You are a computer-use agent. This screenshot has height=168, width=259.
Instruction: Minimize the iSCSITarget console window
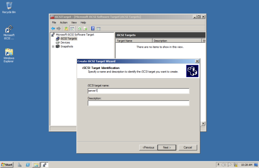point(194,17)
